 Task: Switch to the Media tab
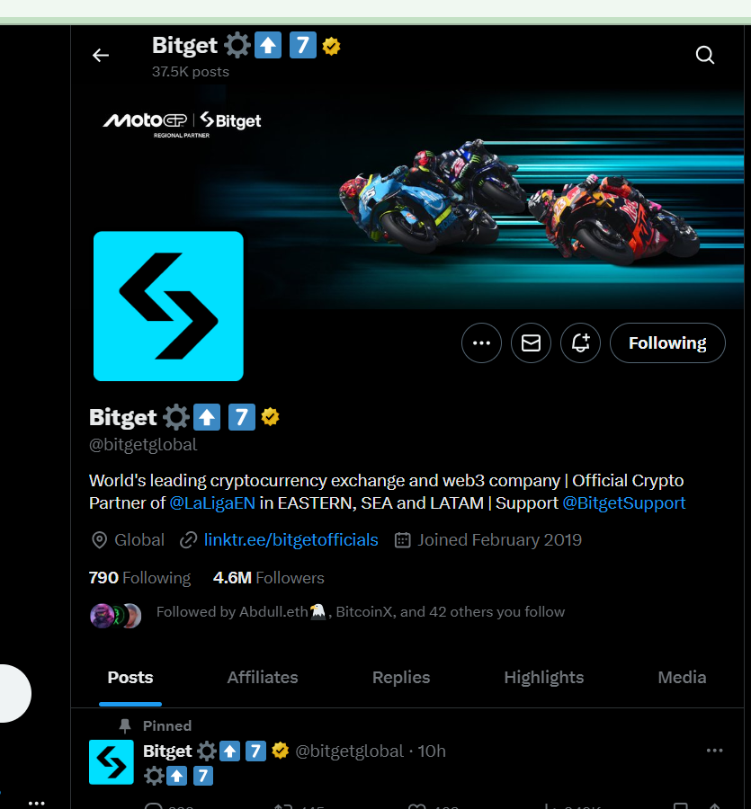click(682, 678)
